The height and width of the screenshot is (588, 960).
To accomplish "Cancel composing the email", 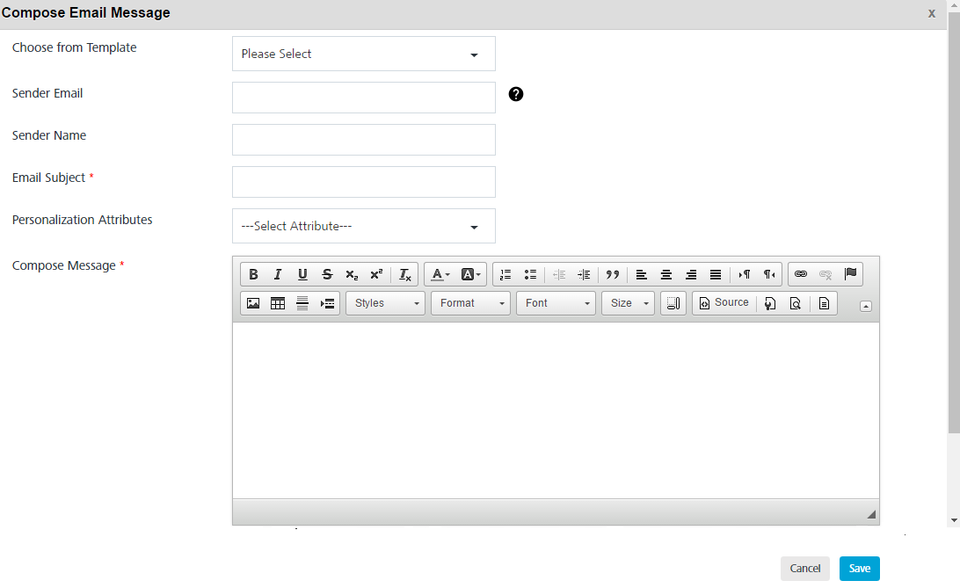I will [x=804, y=568].
